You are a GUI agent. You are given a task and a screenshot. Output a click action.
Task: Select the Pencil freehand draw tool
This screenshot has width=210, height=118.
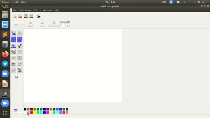click(x=20, y=33)
